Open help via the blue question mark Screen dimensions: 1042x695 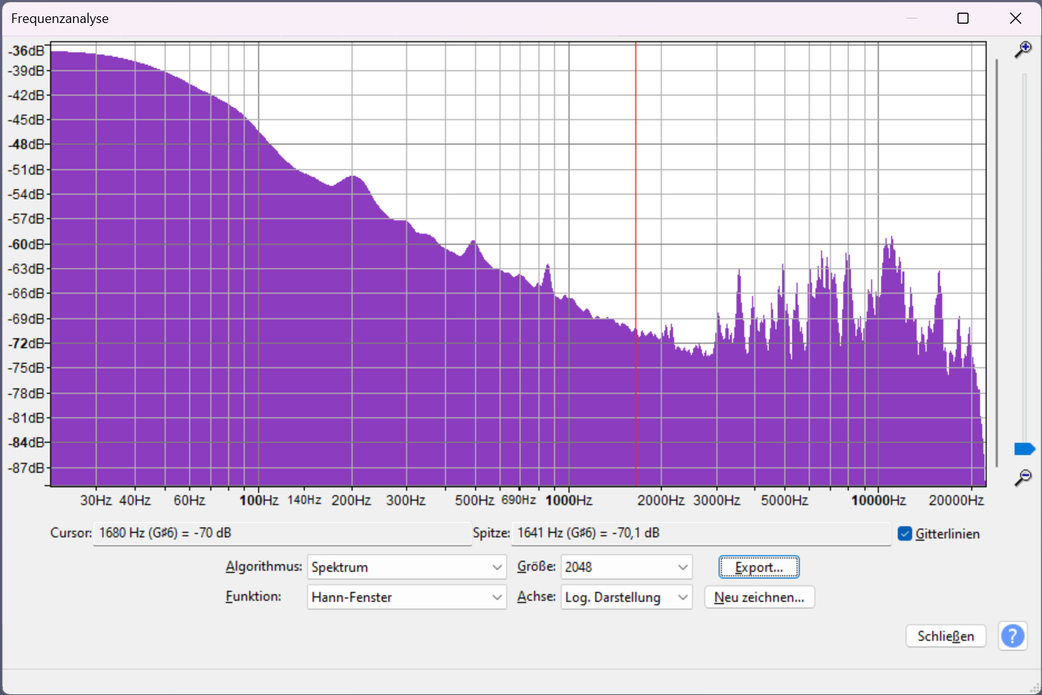point(1012,636)
